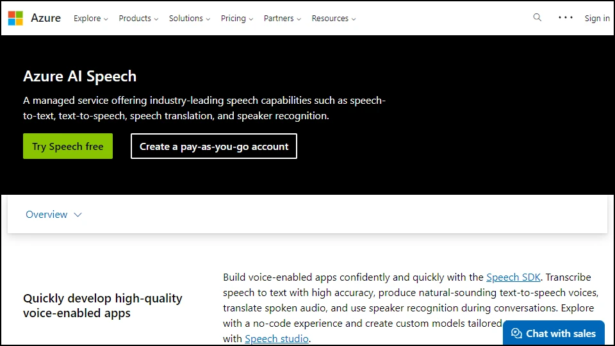Expand the Resources dropdown chevron
Image resolution: width=615 pixels, height=346 pixels.
pos(354,19)
